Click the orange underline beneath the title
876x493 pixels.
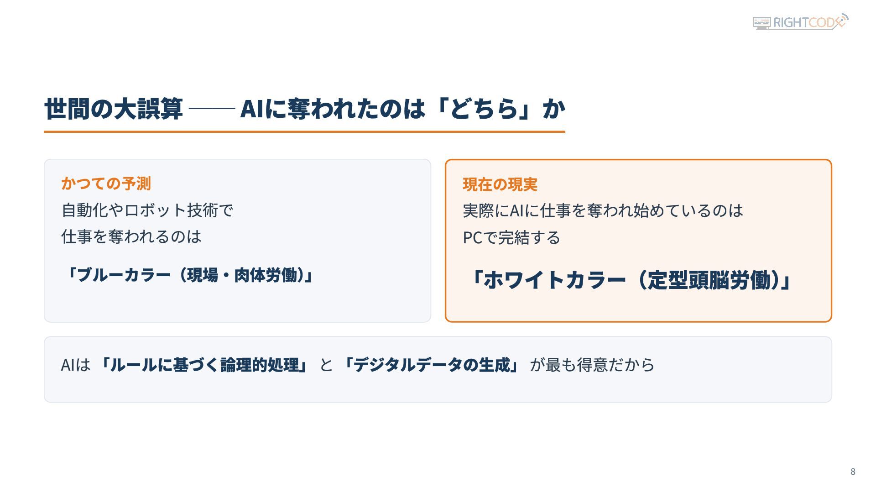pyautogui.click(x=304, y=131)
